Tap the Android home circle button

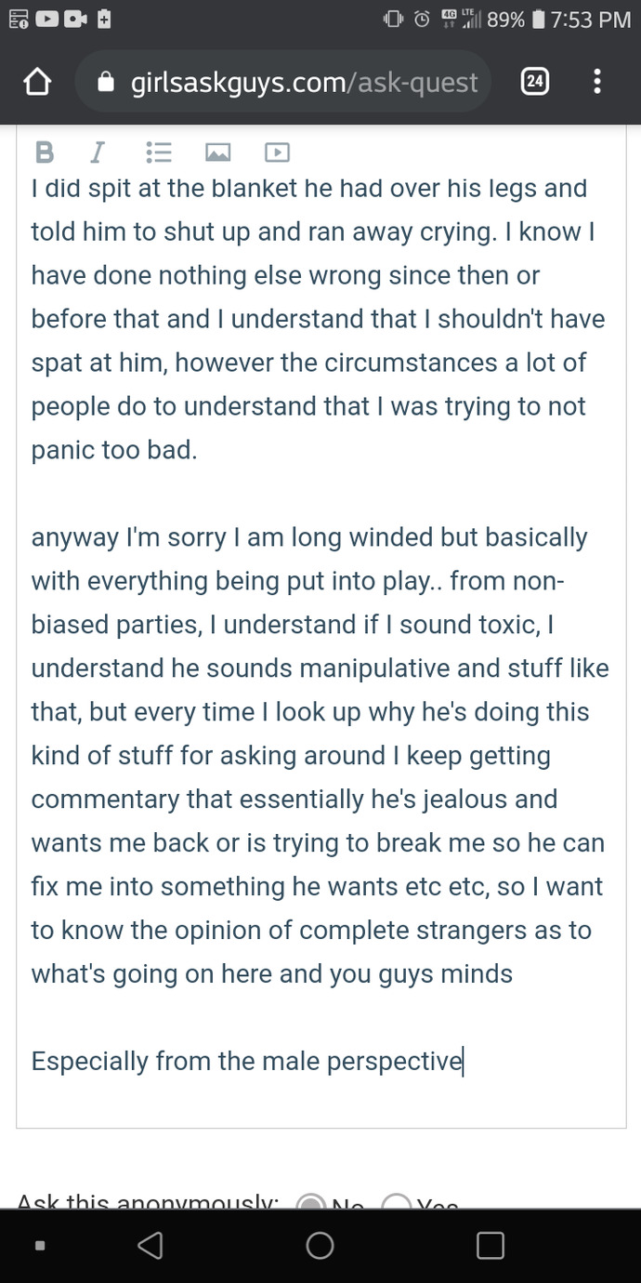point(320,1246)
